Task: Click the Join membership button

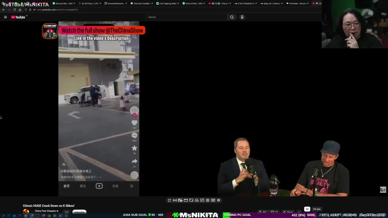Action: 66,212
